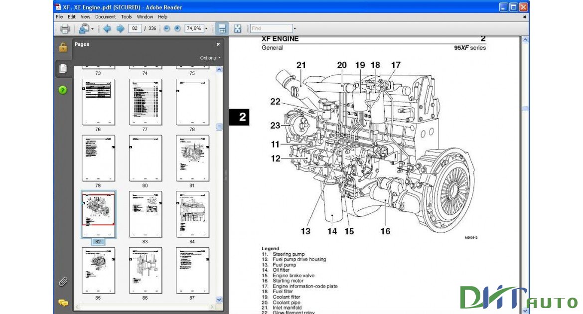Go to previous page with left arrow
583x314 pixels.
click(107, 28)
